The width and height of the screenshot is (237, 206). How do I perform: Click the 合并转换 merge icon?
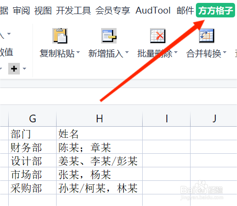(207, 36)
